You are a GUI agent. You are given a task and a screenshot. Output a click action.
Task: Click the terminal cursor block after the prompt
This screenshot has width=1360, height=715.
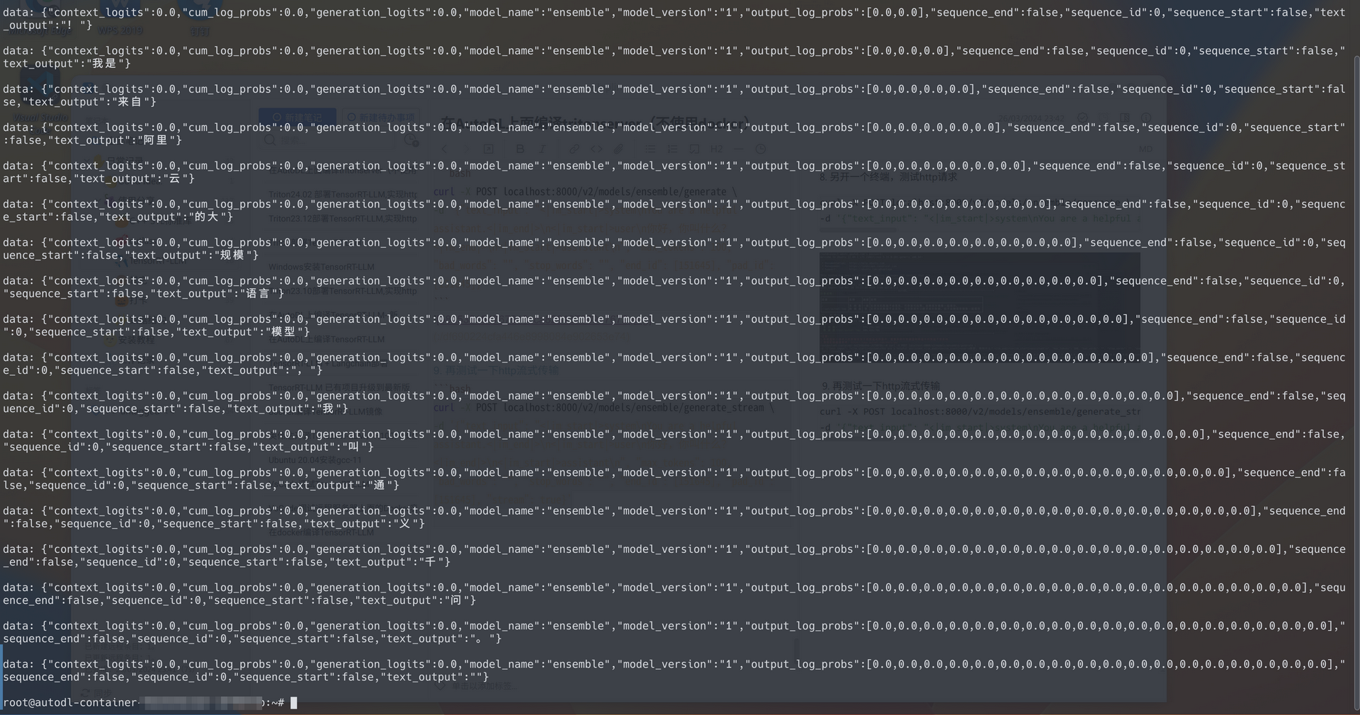pos(294,703)
